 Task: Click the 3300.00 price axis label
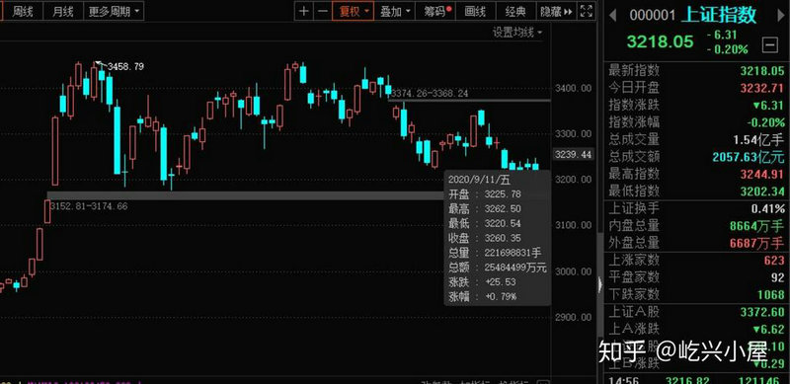(x=573, y=134)
